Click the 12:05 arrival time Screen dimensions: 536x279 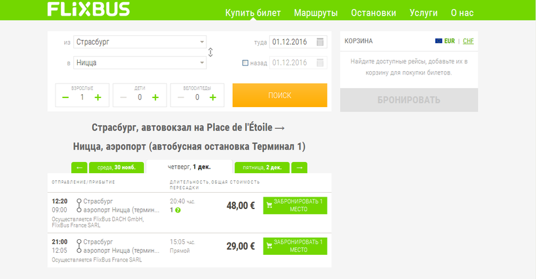(x=59, y=251)
